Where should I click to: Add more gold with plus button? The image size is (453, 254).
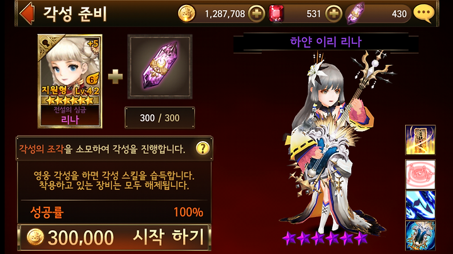pyautogui.click(x=257, y=14)
